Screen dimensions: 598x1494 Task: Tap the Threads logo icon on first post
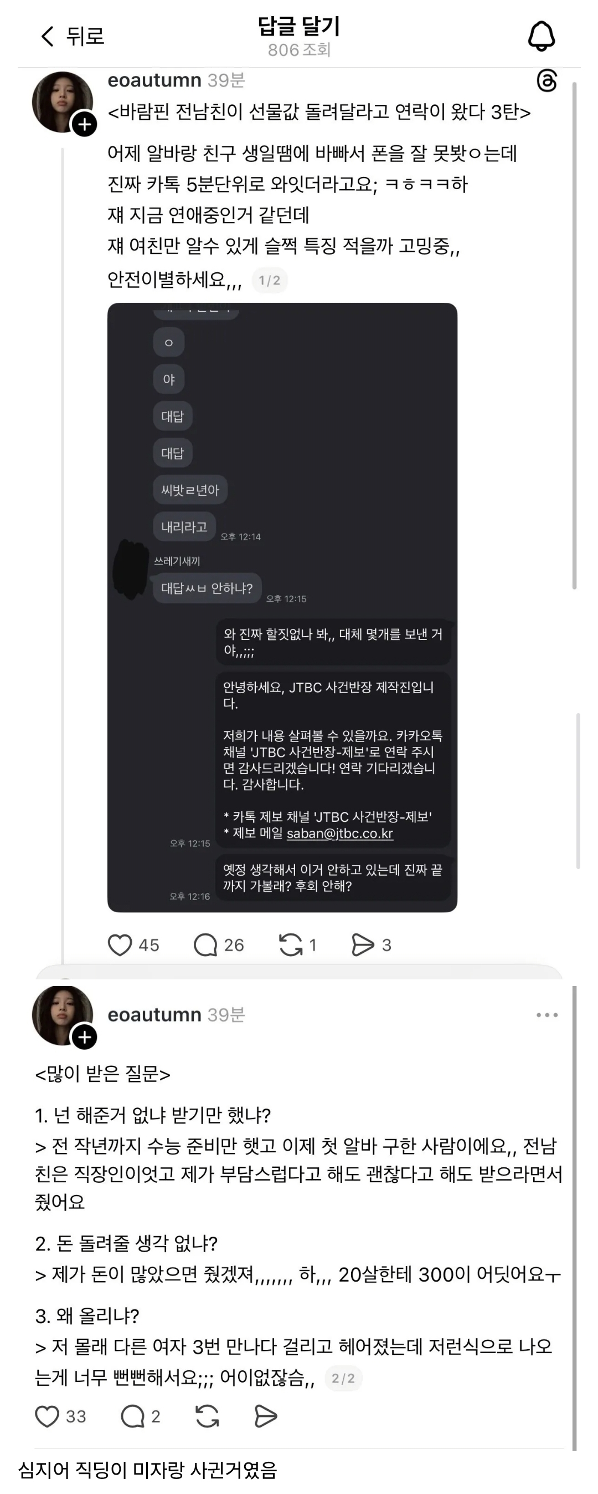[547, 80]
